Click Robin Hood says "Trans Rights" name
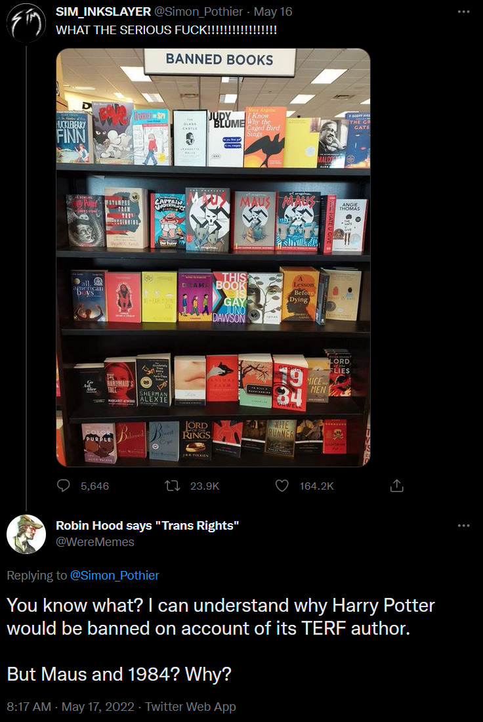Viewport: 483px width, 722px height. coord(148,526)
